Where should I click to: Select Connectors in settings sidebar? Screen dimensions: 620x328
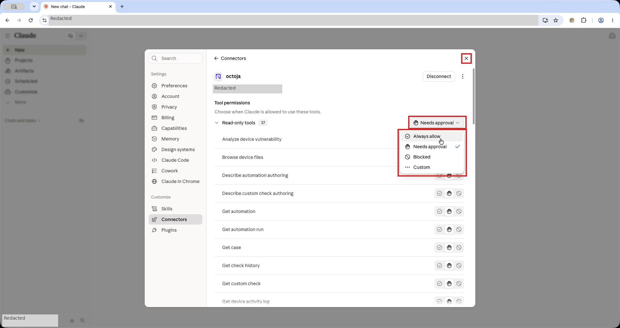click(x=175, y=219)
